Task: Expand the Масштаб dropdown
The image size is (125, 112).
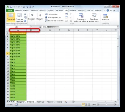Action: (40, 17)
